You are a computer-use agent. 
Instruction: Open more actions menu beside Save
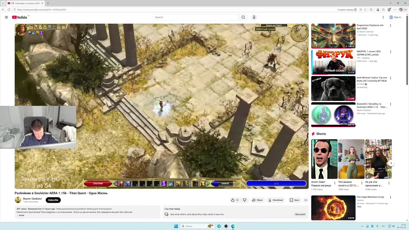point(306,200)
